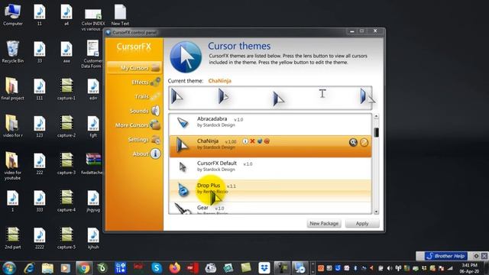Open the Windows Start button
This screenshot has height=275, width=489.
(9, 268)
